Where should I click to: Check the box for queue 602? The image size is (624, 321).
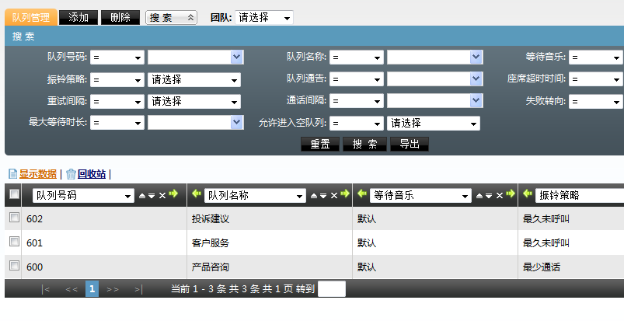14,218
